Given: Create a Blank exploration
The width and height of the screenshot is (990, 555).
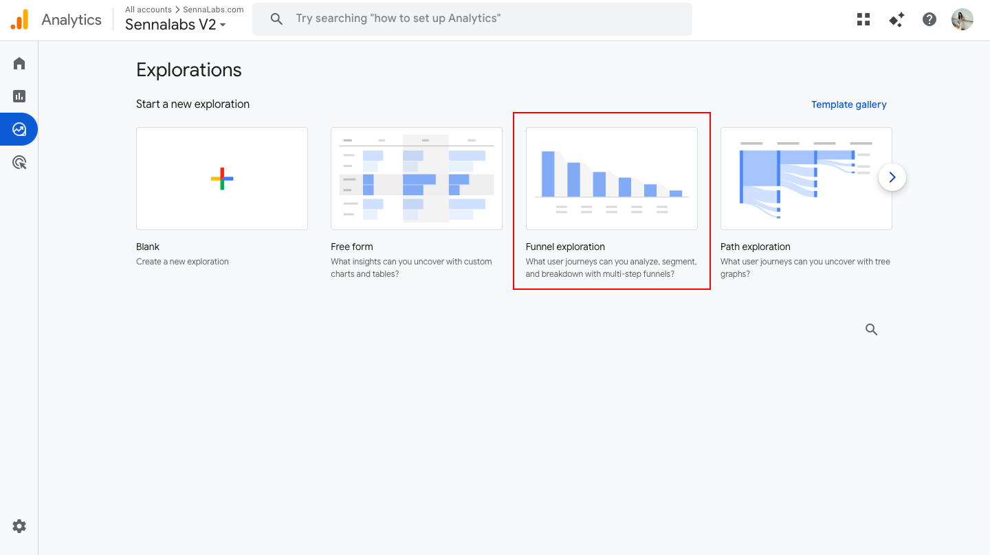Looking at the screenshot, I should tap(221, 179).
